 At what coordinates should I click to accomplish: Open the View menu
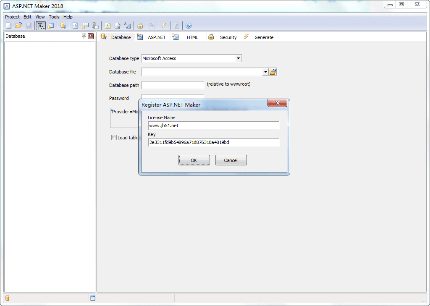click(40, 17)
